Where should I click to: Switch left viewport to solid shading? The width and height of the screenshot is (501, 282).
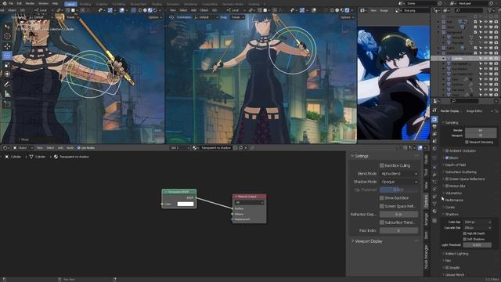tap(145, 10)
